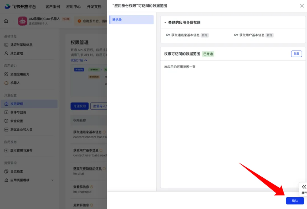Click the 配置 button

click(296, 54)
